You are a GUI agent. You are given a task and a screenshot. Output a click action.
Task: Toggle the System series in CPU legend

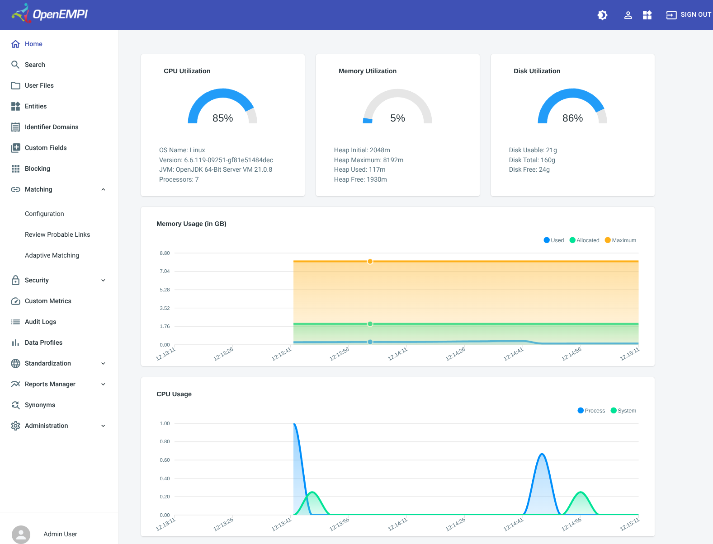[x=623, y=411]
